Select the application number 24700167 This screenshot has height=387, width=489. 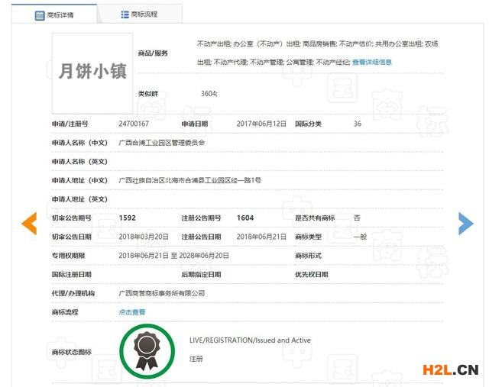[134, 124]
